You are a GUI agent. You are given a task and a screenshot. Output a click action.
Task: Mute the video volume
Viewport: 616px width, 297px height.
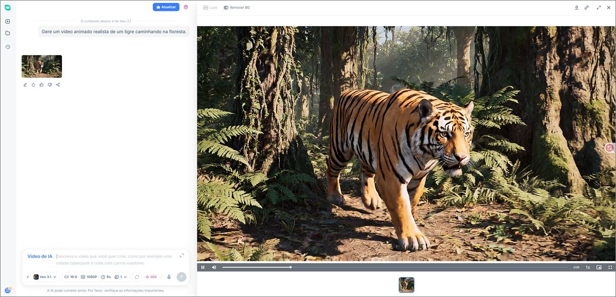[x=214, y=267]
